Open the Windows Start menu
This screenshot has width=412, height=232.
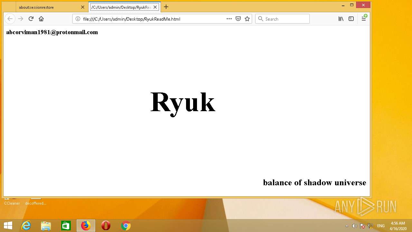(8, 226)
